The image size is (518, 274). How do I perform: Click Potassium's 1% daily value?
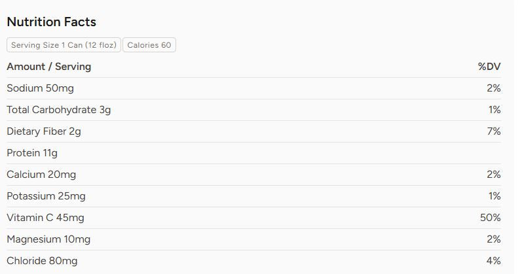(x=494, y=196)
